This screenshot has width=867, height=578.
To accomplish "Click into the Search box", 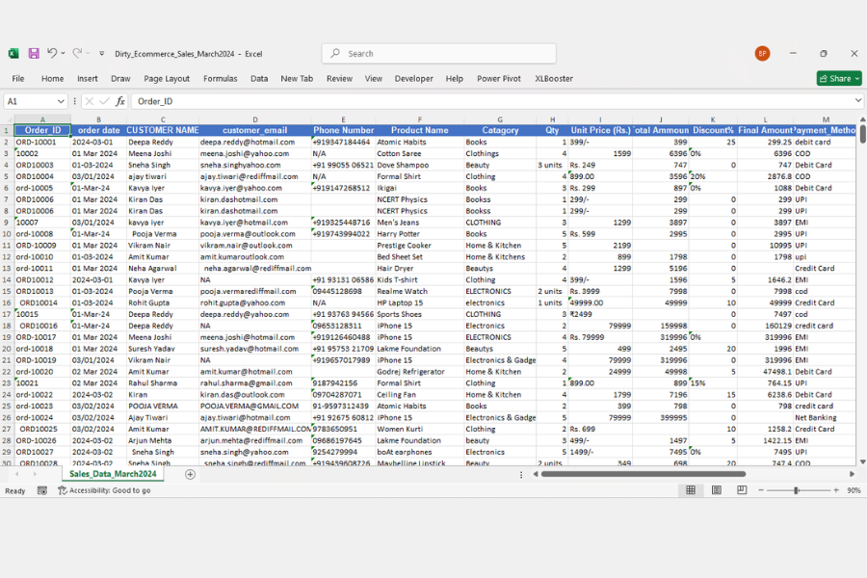I will (439, 54).
